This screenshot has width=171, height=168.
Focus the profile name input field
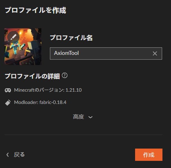tap(106, 54)
